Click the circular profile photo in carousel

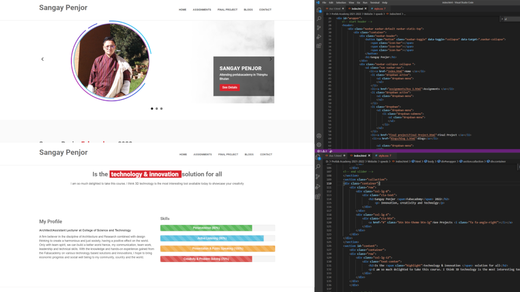pyautogui.click(x=111, y=61)
